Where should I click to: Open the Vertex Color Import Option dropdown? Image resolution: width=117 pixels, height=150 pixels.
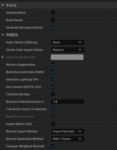(68, 50)
